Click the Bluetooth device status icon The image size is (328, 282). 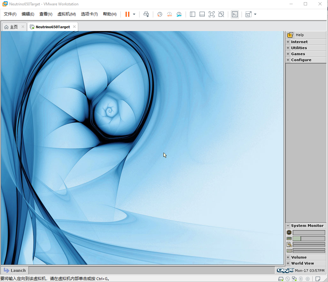tap(301, 279)
